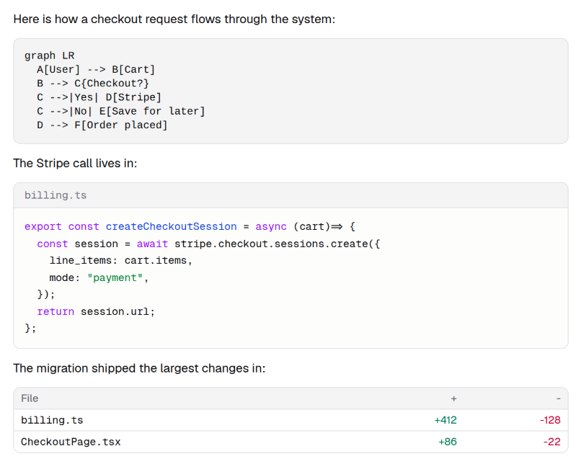Click 'The migration shipped the largest changes in:'
Viewport: 581px width, 459px height.
(x=139, y=369)
